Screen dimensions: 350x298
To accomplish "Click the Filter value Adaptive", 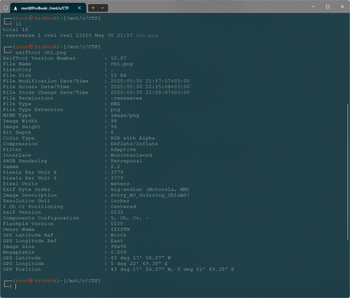I will click(123, 149).
